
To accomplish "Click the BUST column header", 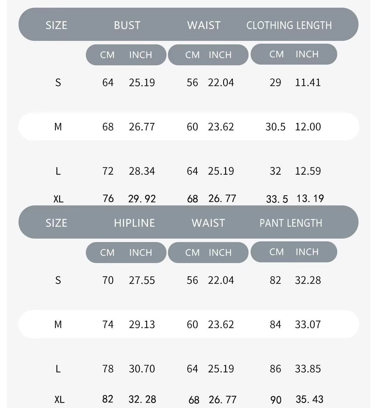I will 127,25.
